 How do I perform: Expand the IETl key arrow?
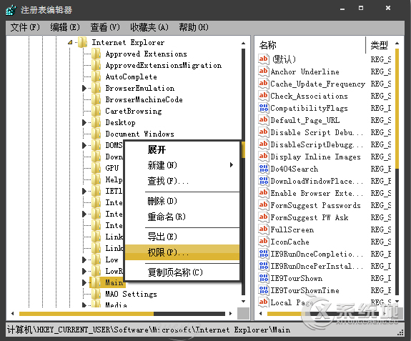coord(84,191)
